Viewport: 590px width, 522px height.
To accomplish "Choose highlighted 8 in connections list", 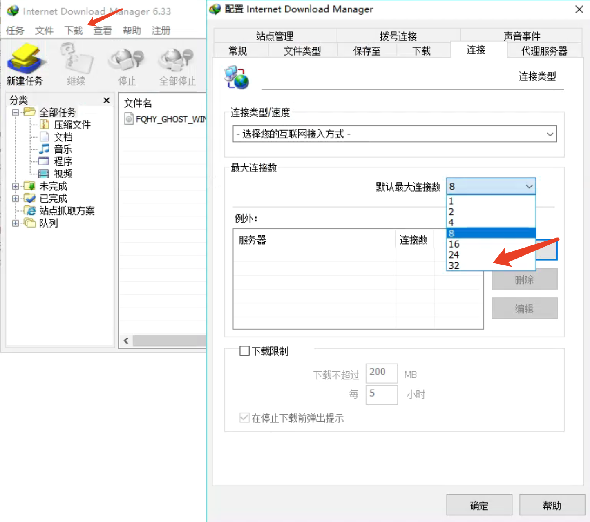I will pyautogui.click(x=491, y=233).
